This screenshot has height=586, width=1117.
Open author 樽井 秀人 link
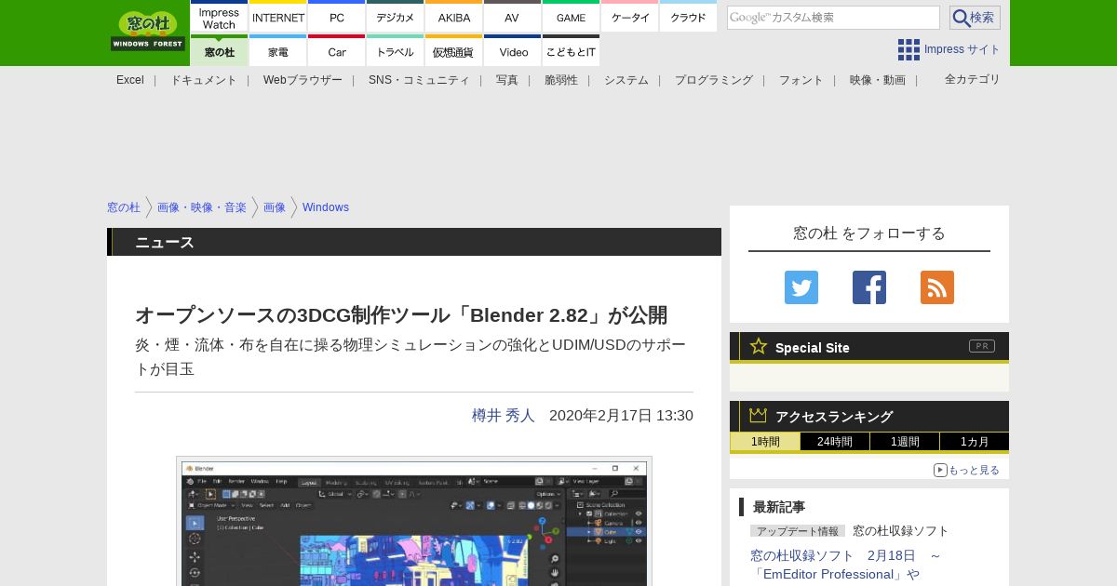pyautogui.click(x=504, y=416)
